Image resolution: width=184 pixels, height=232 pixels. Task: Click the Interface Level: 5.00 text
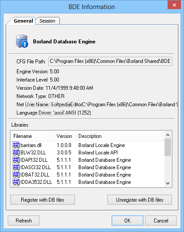(x=38, y=80)
